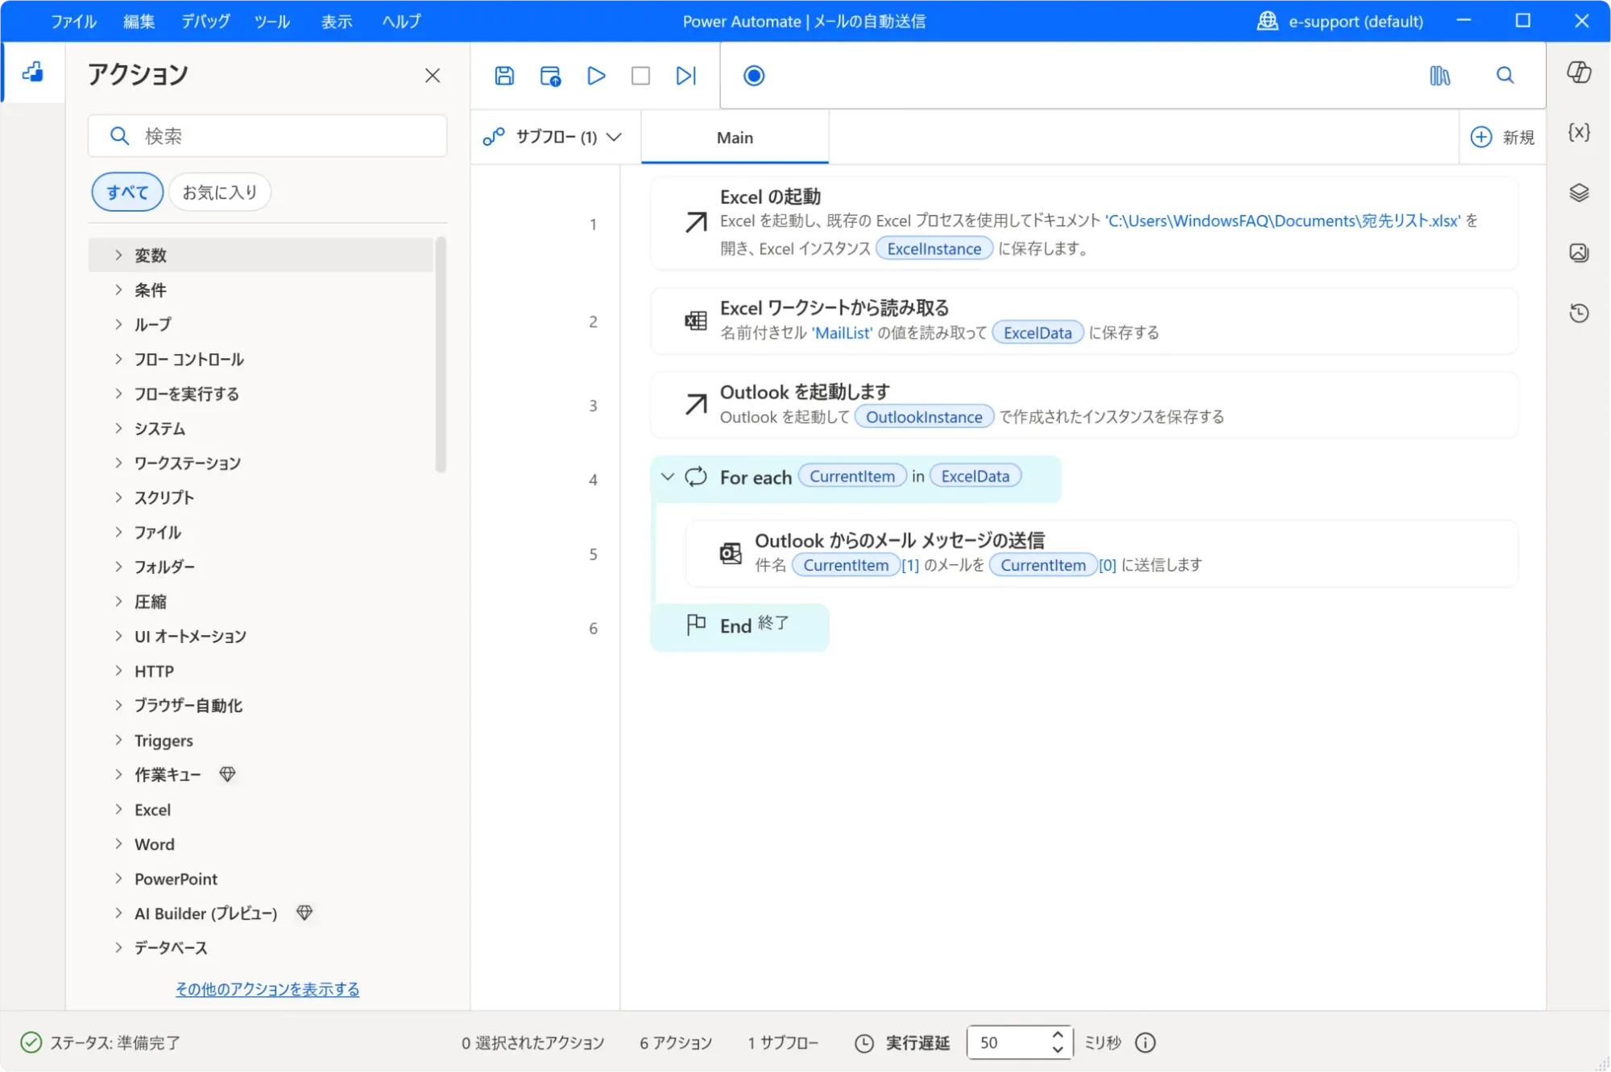Open the 表示 menu
Image resolution: width=1611 pixels, height=1072 pixels.
click(337, 22)
